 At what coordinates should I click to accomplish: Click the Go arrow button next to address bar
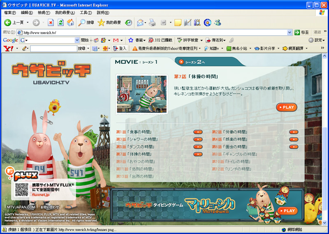coord(297,32)
